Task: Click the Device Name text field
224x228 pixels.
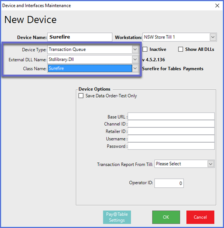Action: coord(80,37)
